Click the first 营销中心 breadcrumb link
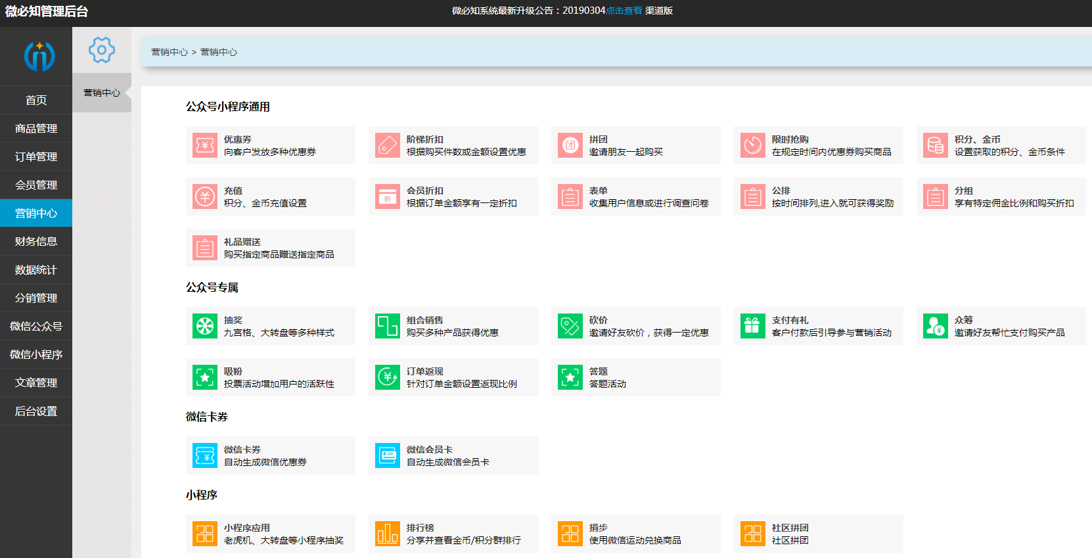The height and width of the screenshot is (558, 1092). (170, 52)
